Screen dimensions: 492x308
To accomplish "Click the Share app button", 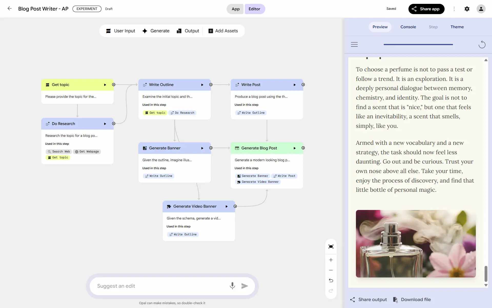I will pyautogui.click(x=426, y=9).
